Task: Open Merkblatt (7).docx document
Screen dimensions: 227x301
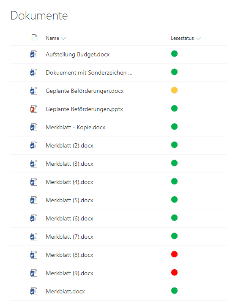Action: [69, 237]
